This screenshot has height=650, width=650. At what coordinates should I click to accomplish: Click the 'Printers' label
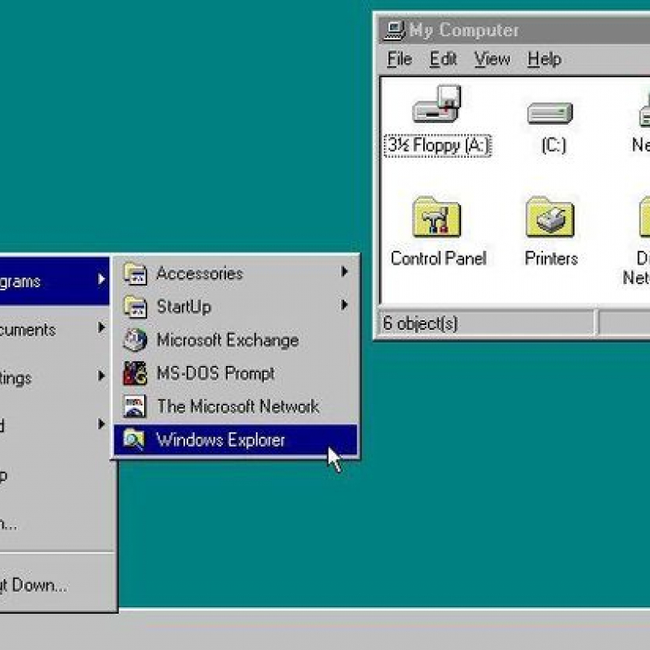(x=551, y=258)
